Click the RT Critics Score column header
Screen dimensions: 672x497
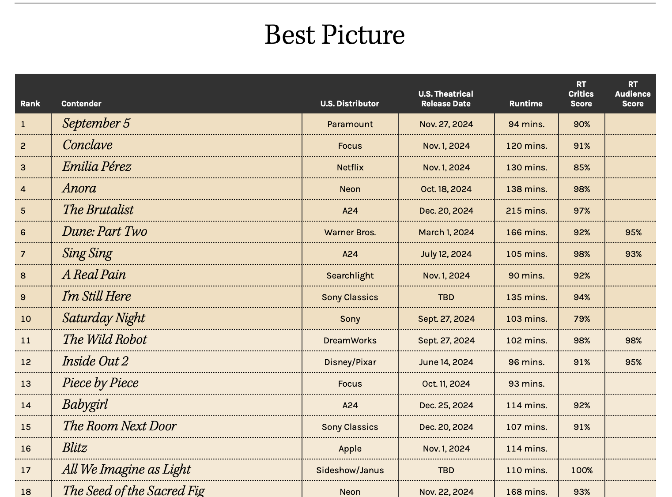coord(581,94)
